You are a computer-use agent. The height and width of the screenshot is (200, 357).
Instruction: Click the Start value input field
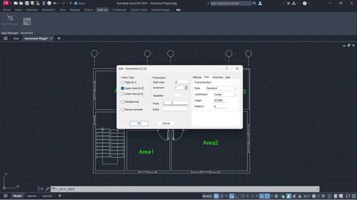click(181, 82)
